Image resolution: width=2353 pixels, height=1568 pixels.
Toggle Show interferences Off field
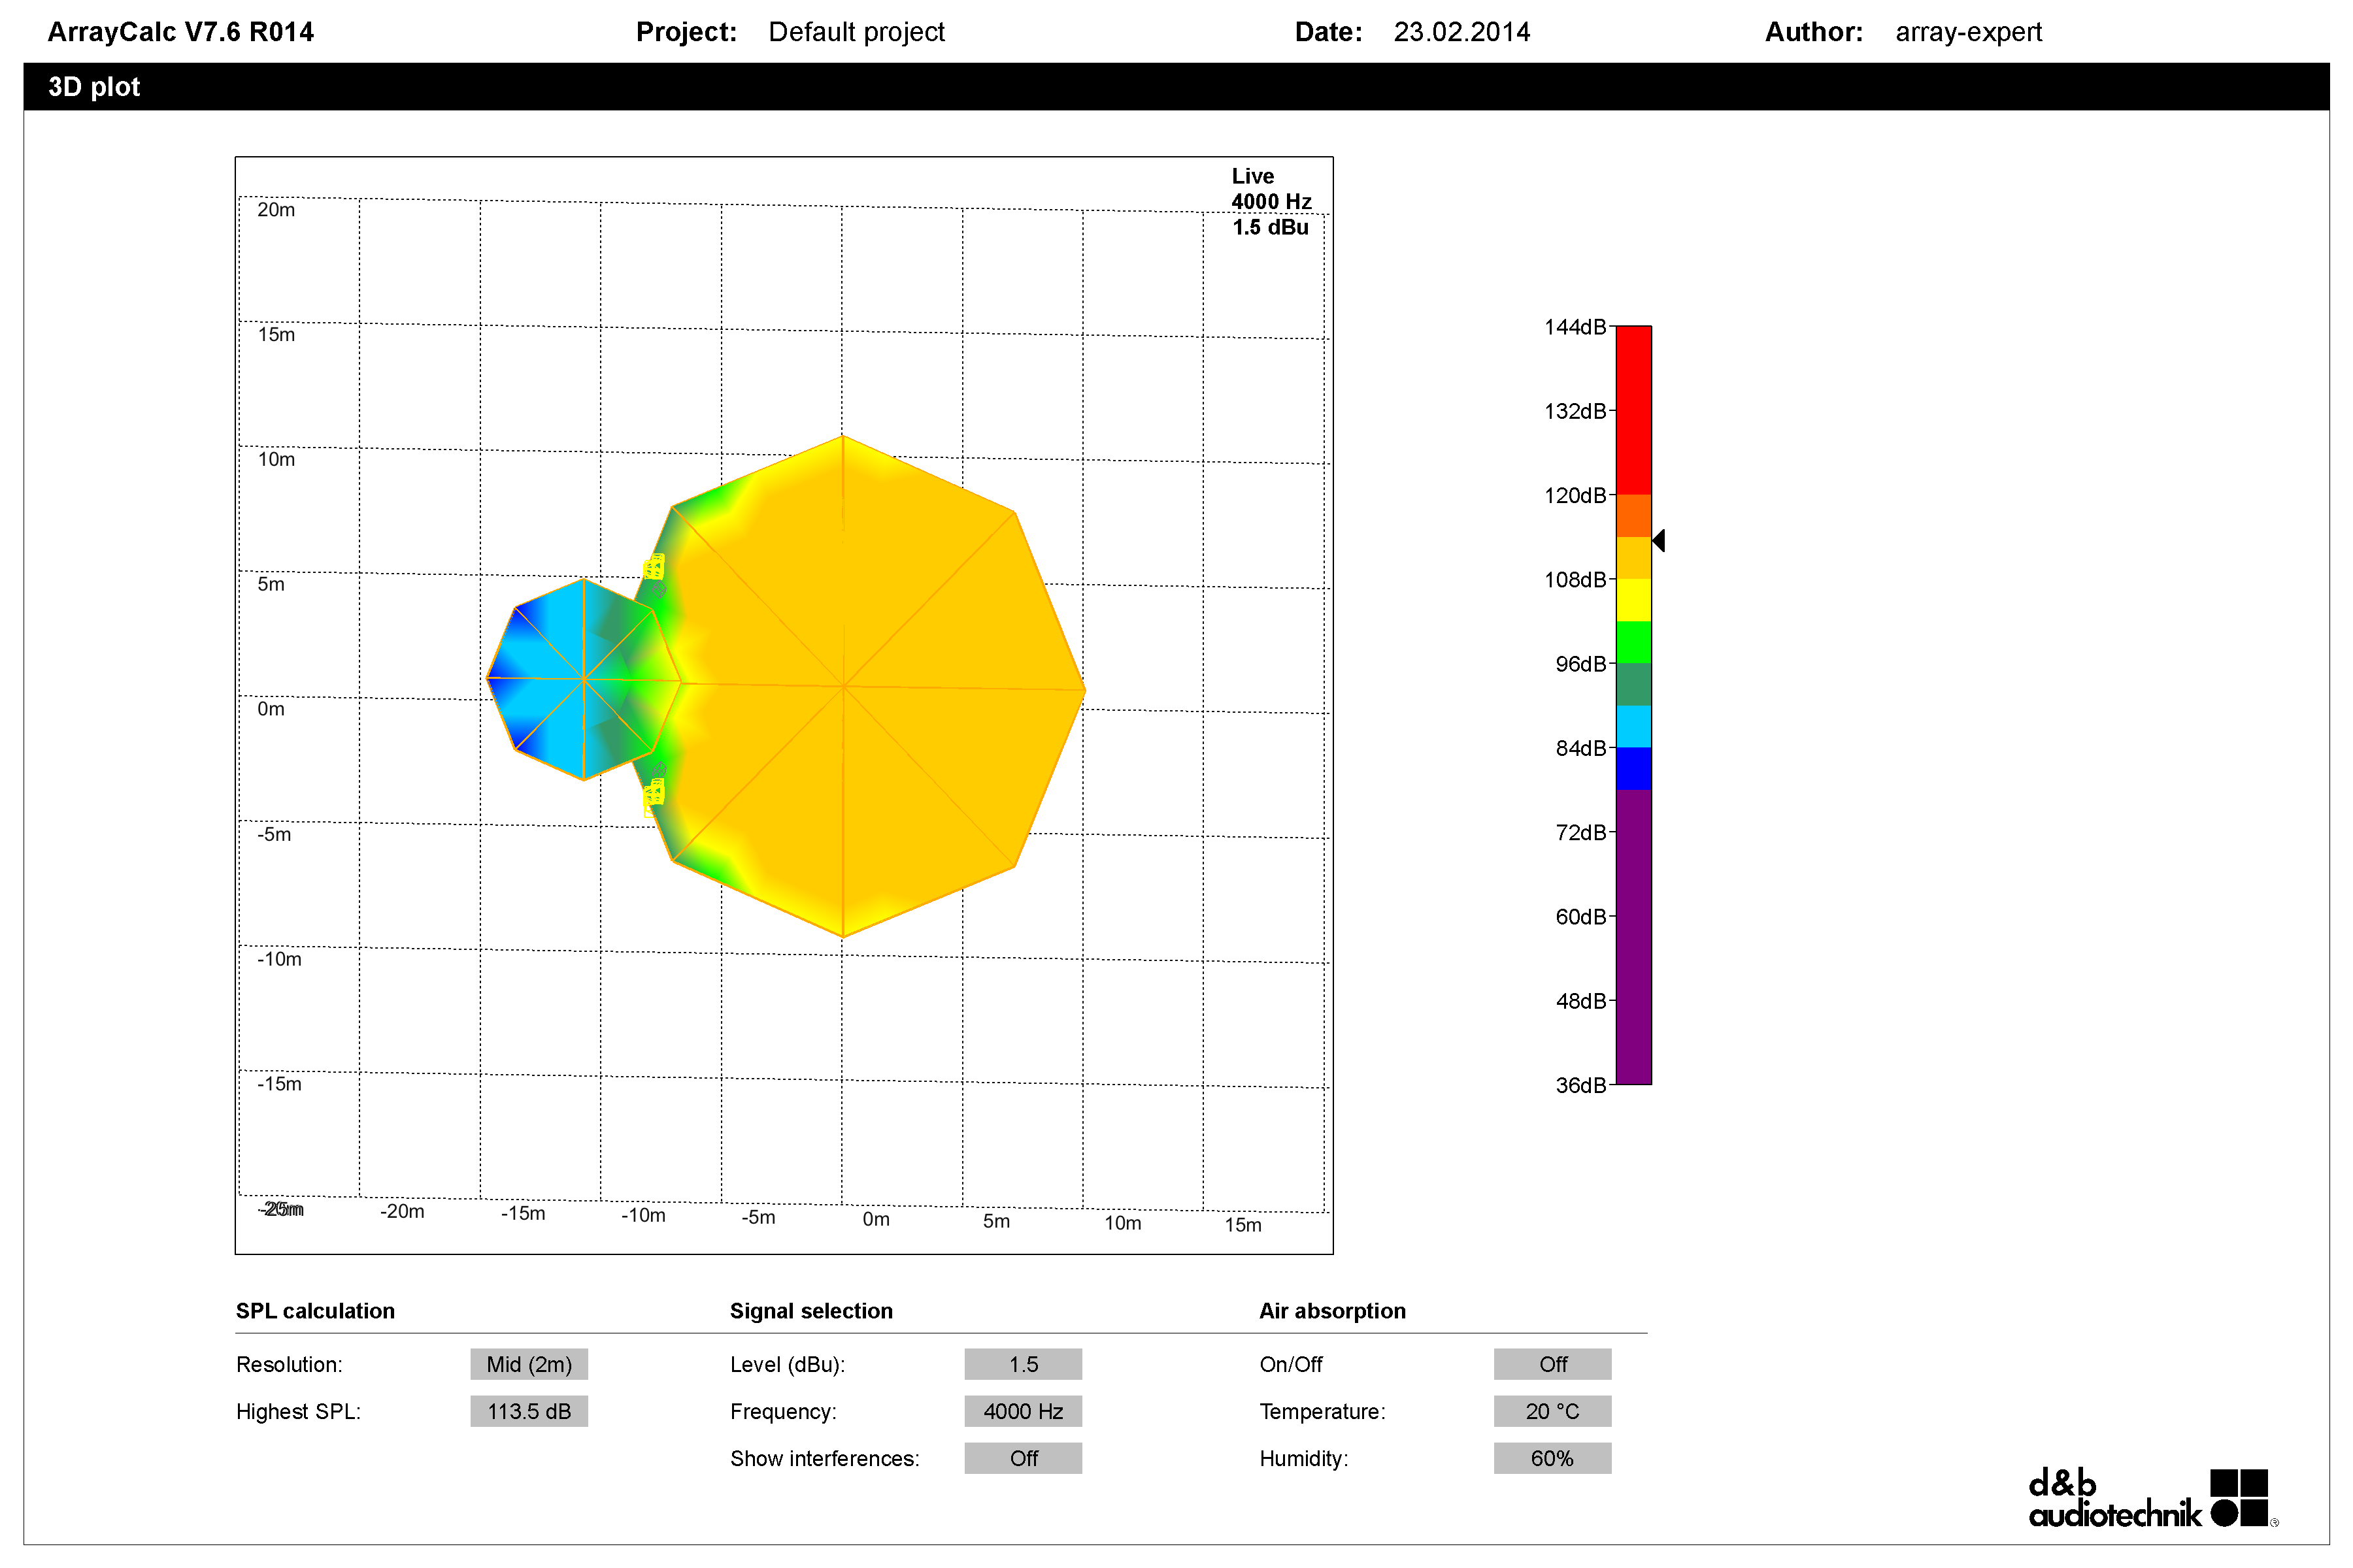point(1022,1458)
